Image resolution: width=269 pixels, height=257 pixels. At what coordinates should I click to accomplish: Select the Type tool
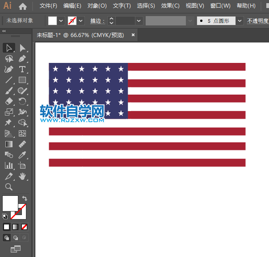22,70
